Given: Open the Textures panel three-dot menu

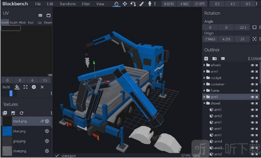Looking at the screenshot, I should click(51, 113).
